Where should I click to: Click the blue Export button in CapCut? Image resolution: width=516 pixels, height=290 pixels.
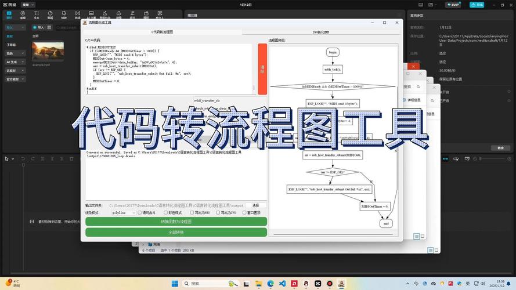click(477, 5)
